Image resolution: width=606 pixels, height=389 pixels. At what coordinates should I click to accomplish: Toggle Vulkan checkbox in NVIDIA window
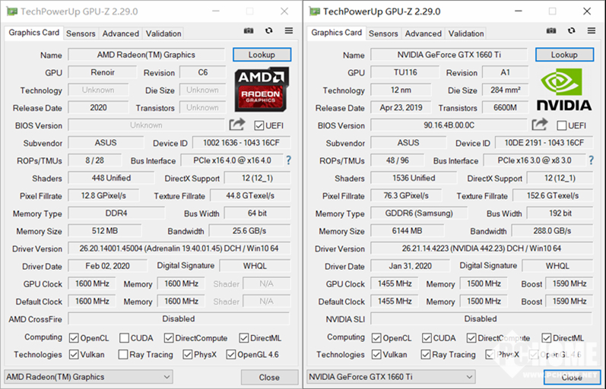(x=376, y=355)
